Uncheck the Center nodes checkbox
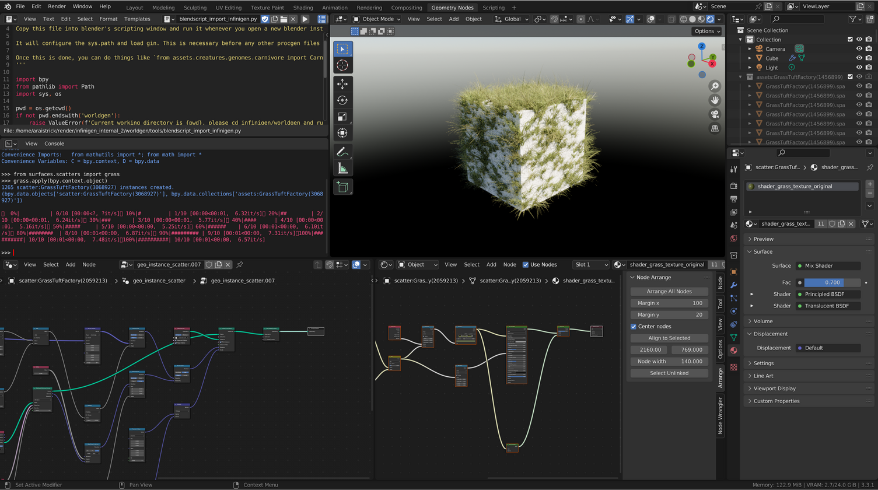 [x=634, y=327]
